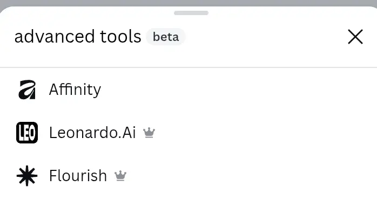Click the Flourish asterisk icon
Viewport: 377px width, 220px height.
tap(27, 176)
